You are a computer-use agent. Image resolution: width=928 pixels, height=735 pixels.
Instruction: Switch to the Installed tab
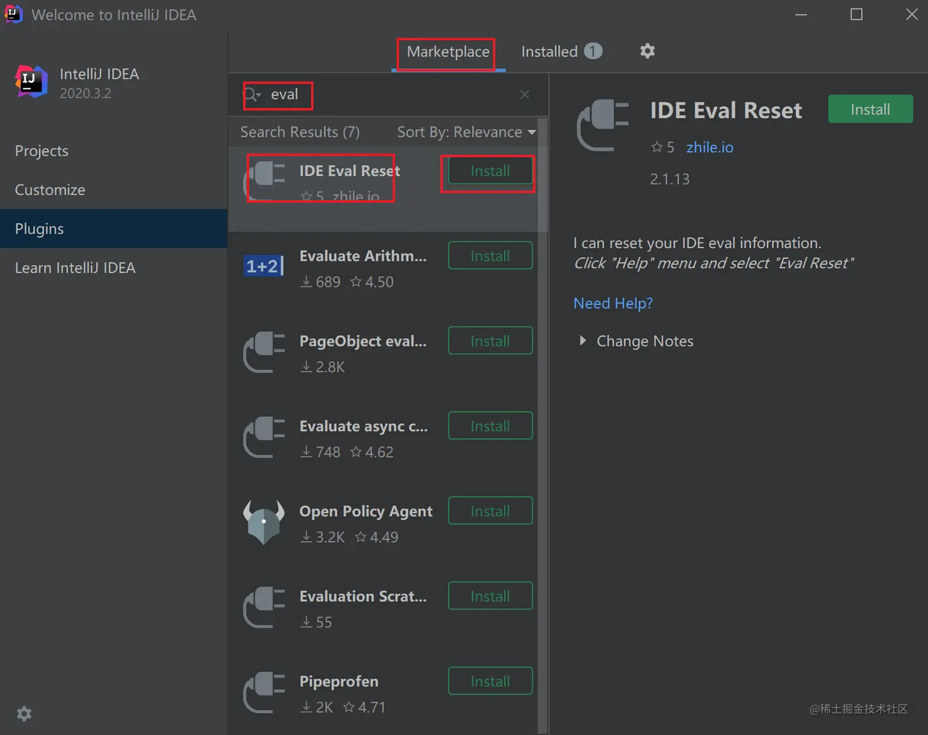point(562,52)
